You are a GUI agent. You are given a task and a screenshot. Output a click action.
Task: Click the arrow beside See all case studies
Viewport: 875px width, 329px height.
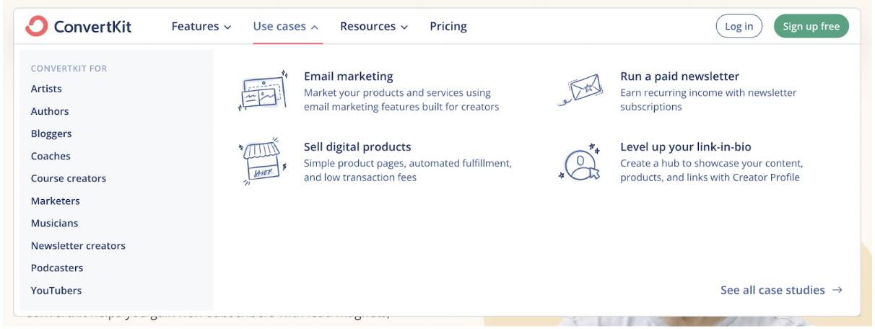pos(837,290)
